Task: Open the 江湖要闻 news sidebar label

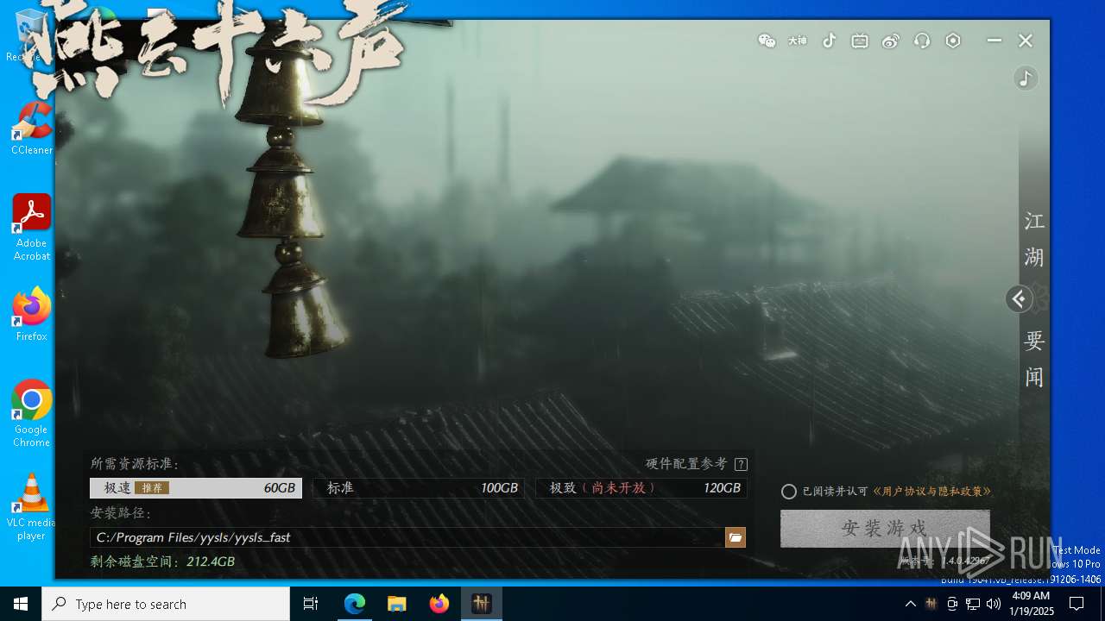Action: point(1034,299)
